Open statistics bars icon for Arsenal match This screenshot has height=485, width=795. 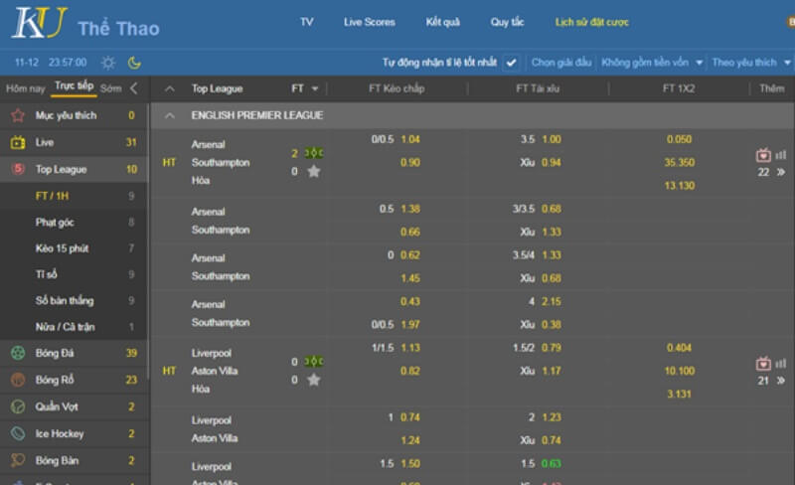point(781,155)
